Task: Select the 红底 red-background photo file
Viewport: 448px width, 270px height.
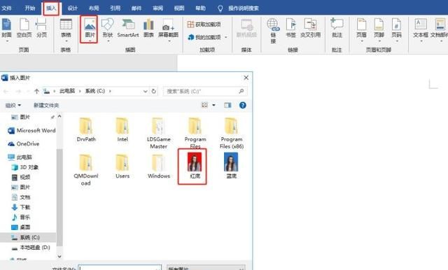Action: 195,166
